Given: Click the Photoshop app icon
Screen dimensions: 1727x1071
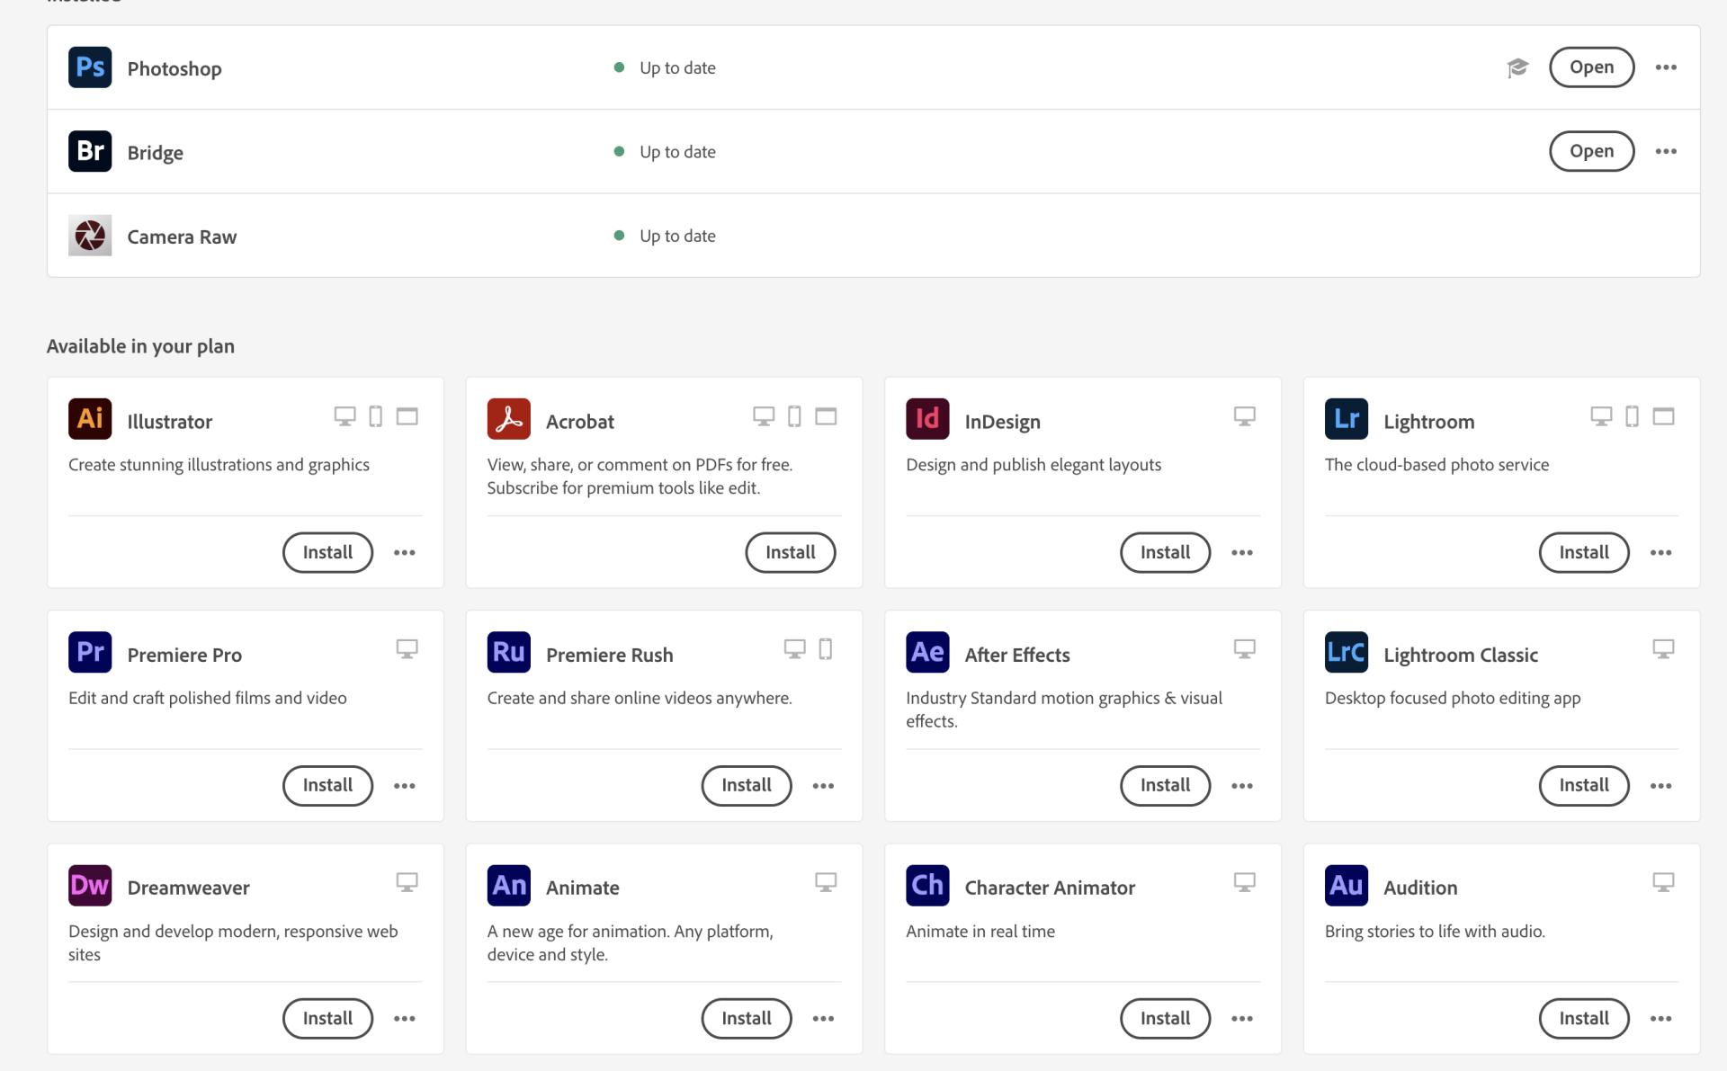Looking at the screenshot, I should (90, 67).
